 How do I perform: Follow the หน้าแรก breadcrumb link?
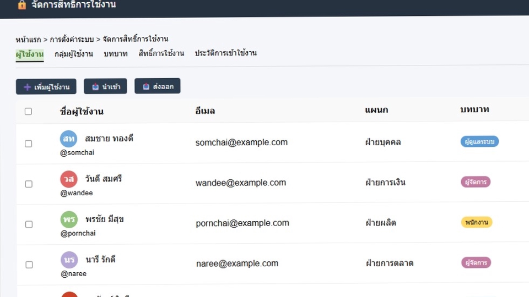[x=28, y=40]
